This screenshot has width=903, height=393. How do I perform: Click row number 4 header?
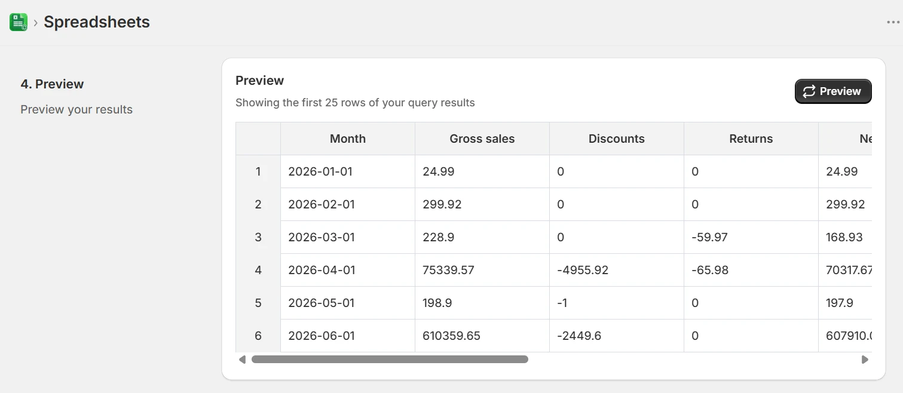tap(258, 270)
